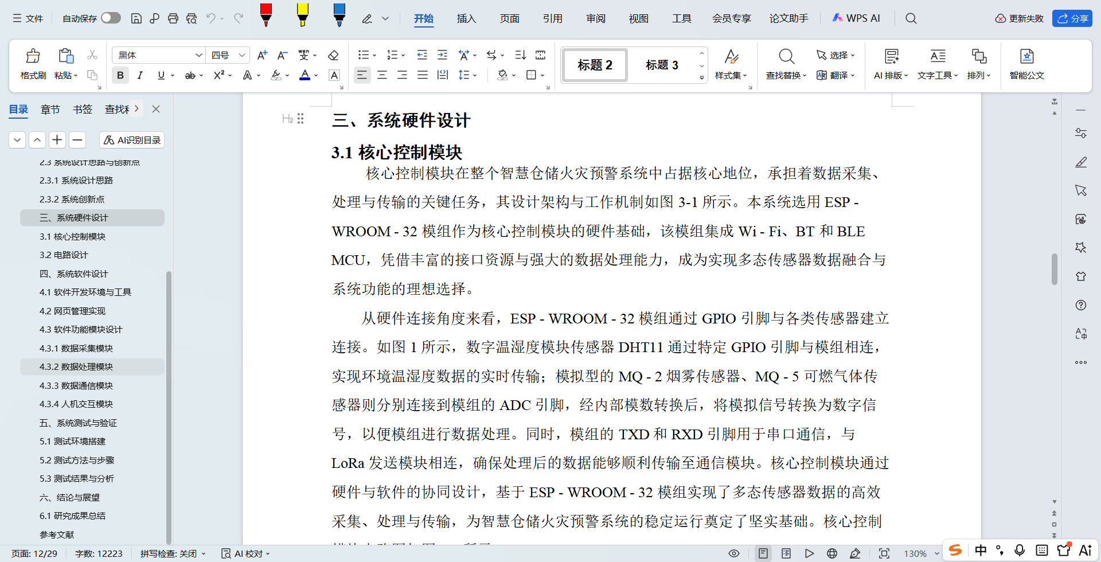Click the Clear formatting eraser icon
The image size is (1101, 562).
(x=333, y=55)
